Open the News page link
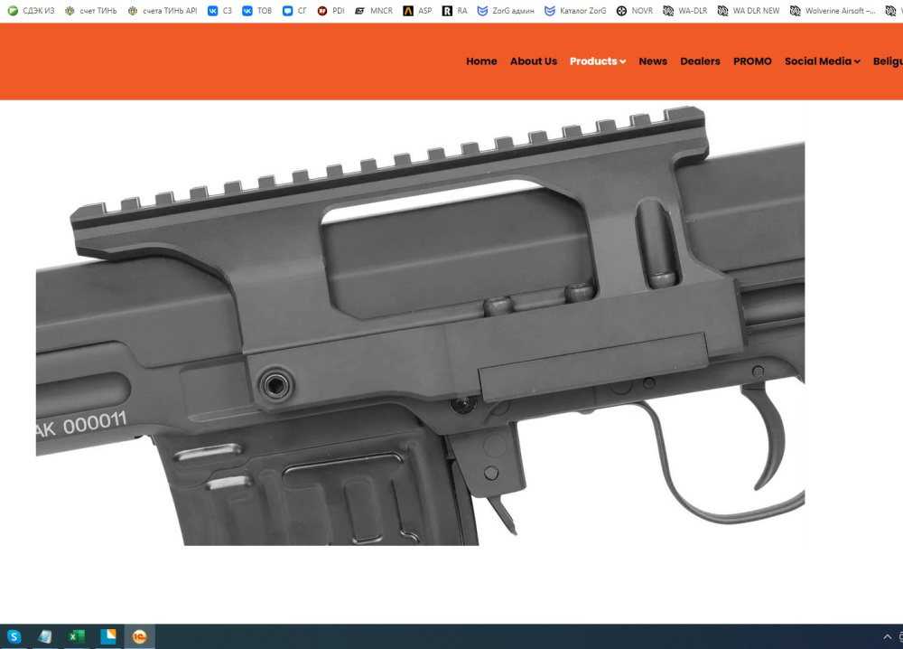The height and width of the screenshot is (649, 903). click(653, 61)
